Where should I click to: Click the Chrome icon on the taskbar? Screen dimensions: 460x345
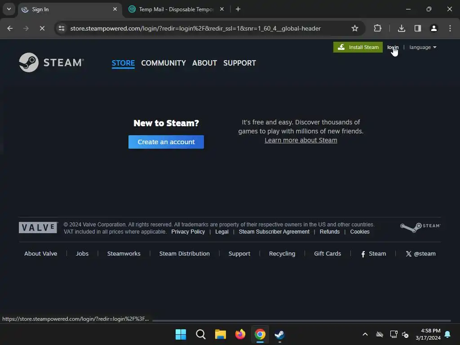(260, 334)
